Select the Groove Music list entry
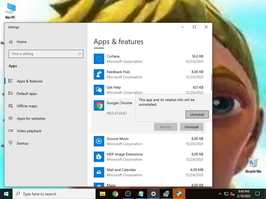 click(x=148, y=141)
